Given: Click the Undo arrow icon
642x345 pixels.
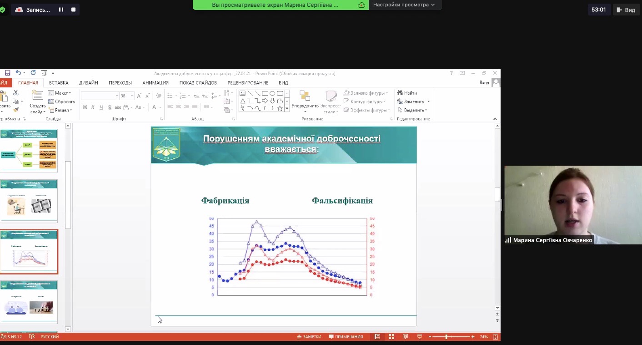Looking at the screenshot, I should pos(18,73).
